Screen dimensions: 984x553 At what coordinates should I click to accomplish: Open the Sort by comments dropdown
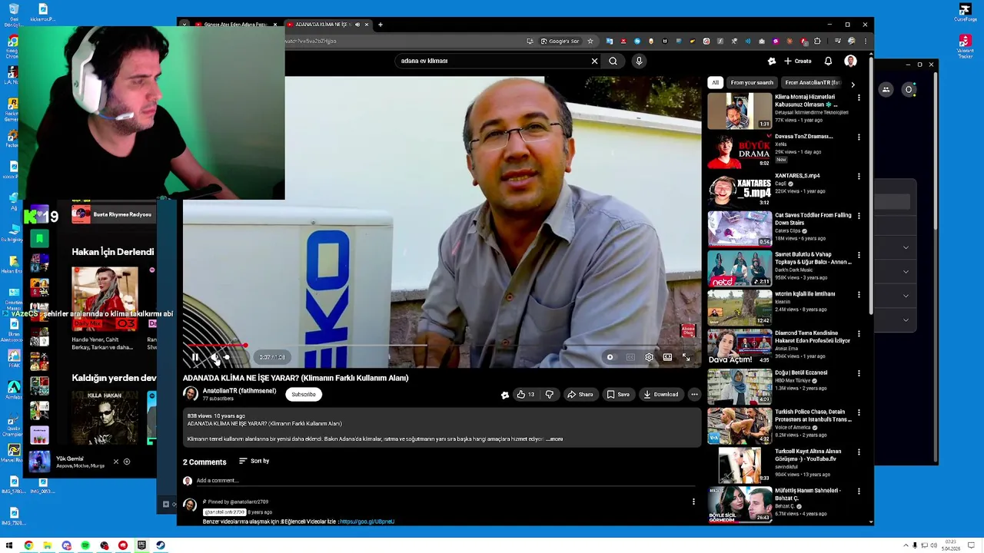(x=254, y=461)
